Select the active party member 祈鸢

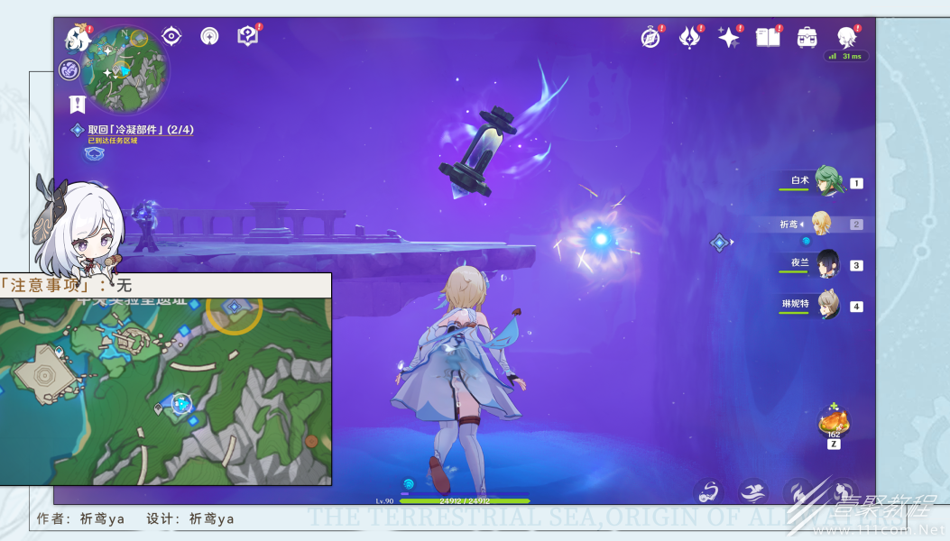click(x=821, y=224)
